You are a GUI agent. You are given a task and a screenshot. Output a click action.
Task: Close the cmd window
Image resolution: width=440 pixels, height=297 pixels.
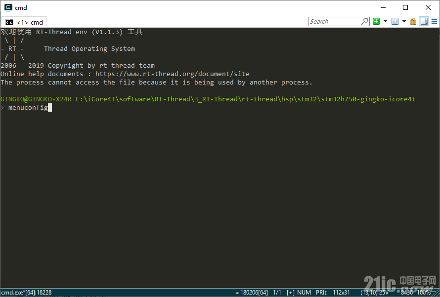pos(428,7)
